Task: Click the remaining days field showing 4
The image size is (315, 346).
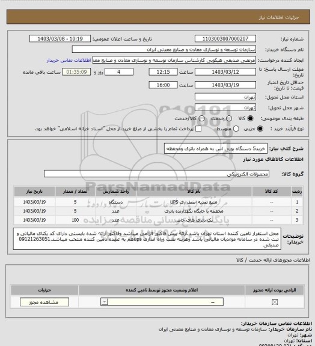Action: tap(119, 72)
